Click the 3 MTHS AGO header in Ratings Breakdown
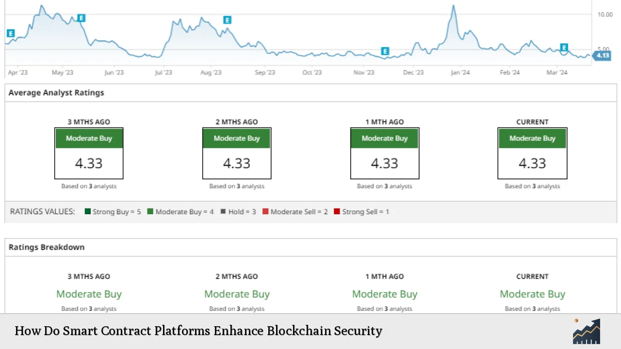 (89, 276)
